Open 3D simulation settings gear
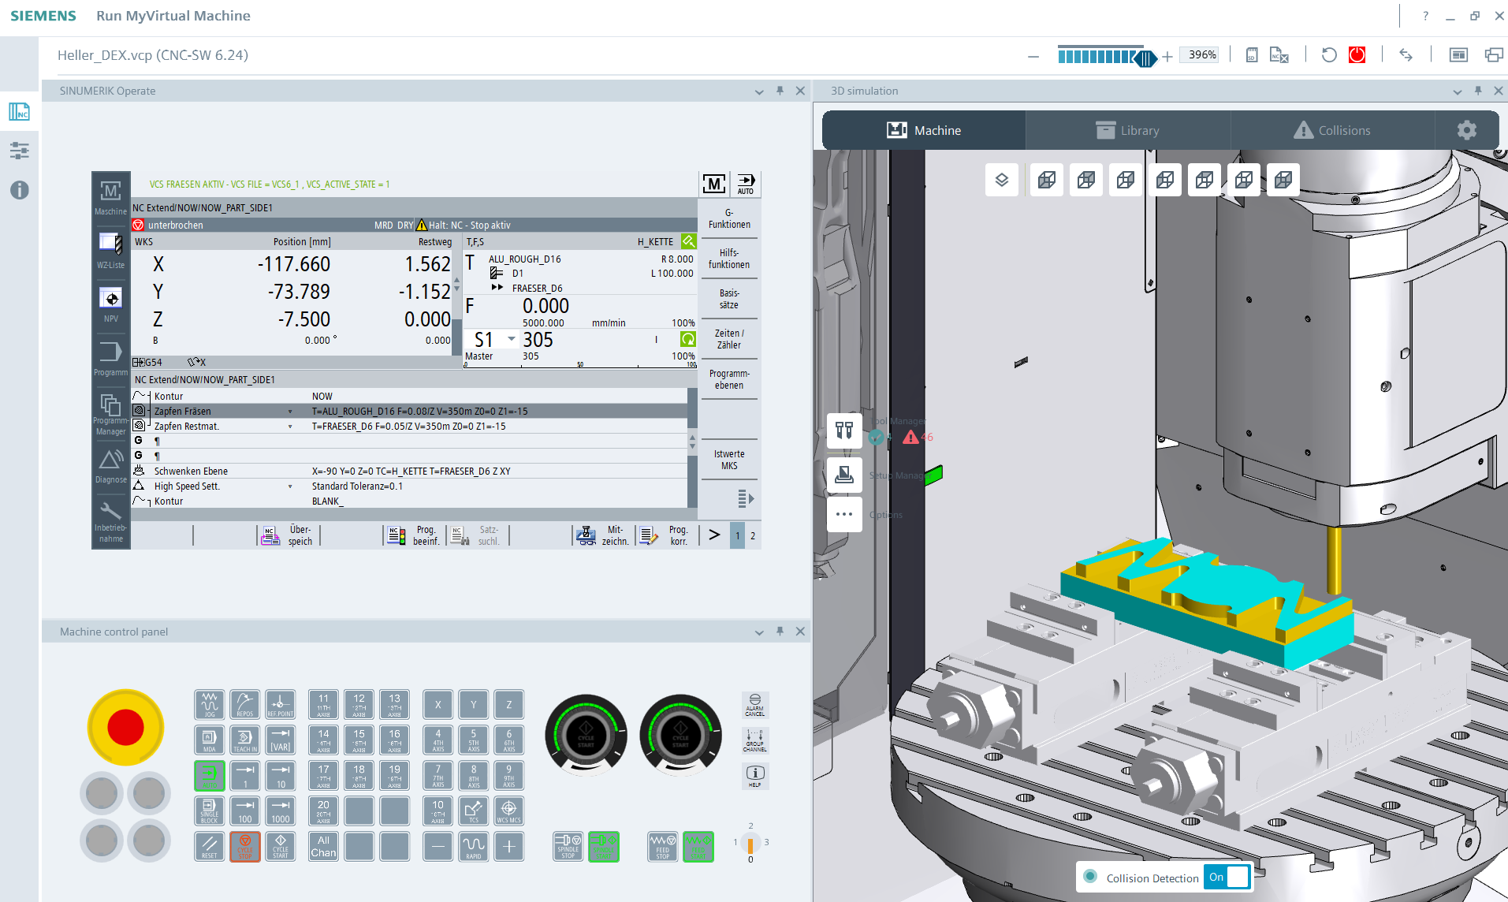This screenshot has height=902, width=1508. point(1466,130)
